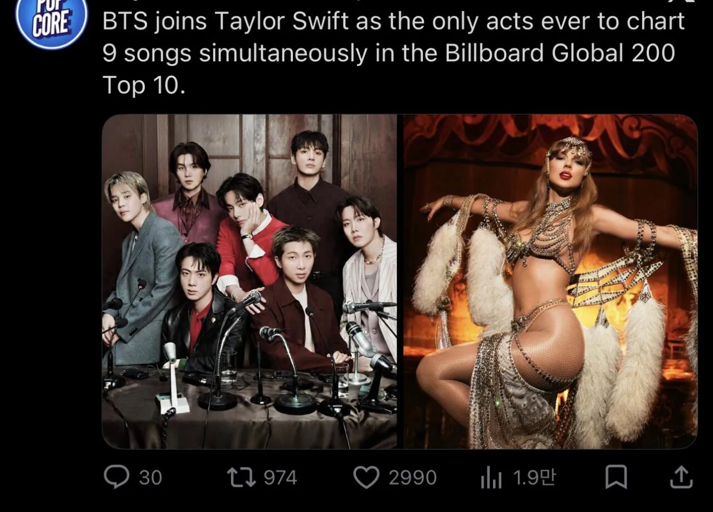Click the 1.9만 views count

[x=534, y=478]
